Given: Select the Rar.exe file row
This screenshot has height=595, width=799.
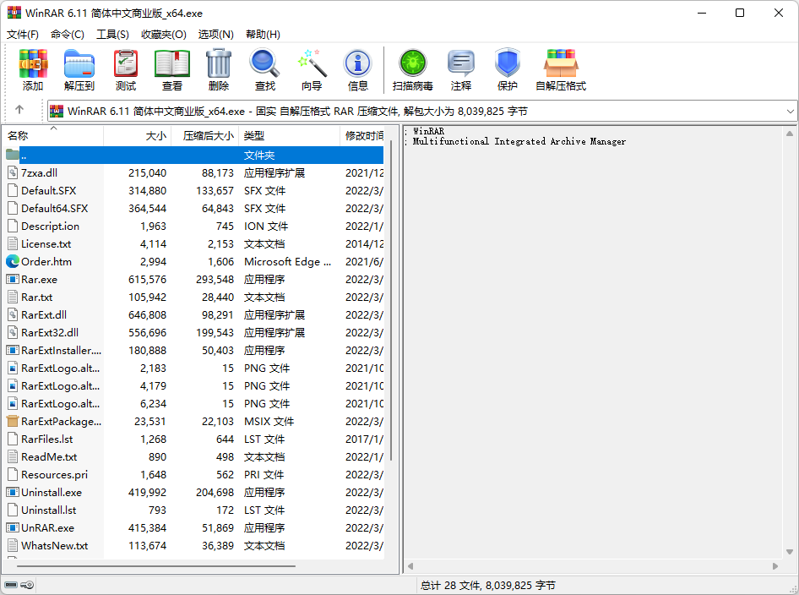Looking at the screenshot, I should [39, 280].
